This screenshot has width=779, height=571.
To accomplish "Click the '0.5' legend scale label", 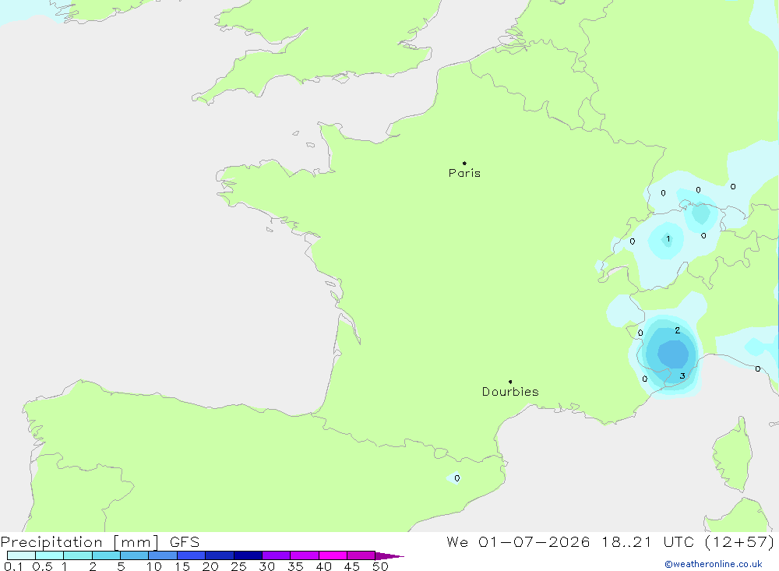I will tap(42, 566).
